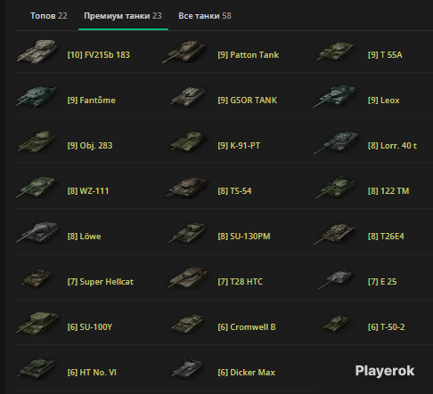Image resolution: width=433 pixels, height=394 pixels.
Task: Select the [9] T 55A label
Action: pyautogui.click(x=385, y=55)
